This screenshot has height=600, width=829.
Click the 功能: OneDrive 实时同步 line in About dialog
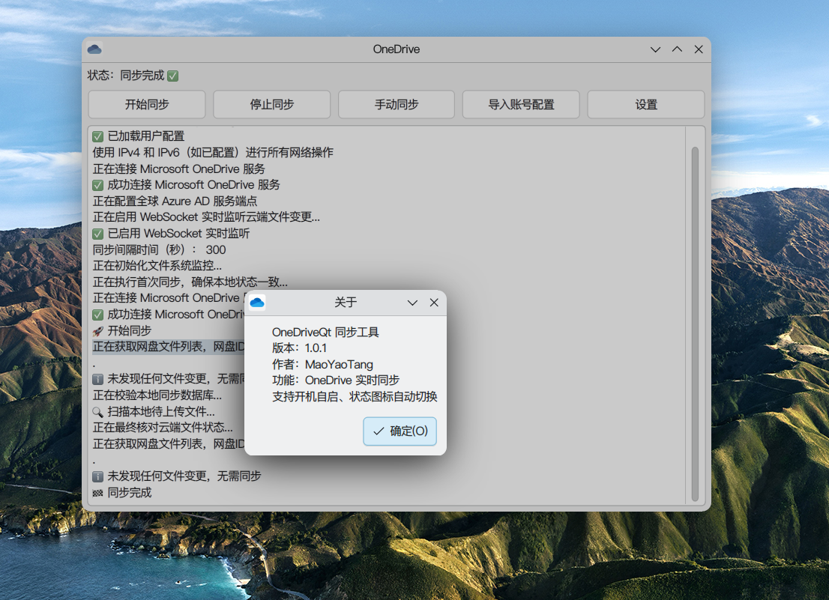pos(336,381)
